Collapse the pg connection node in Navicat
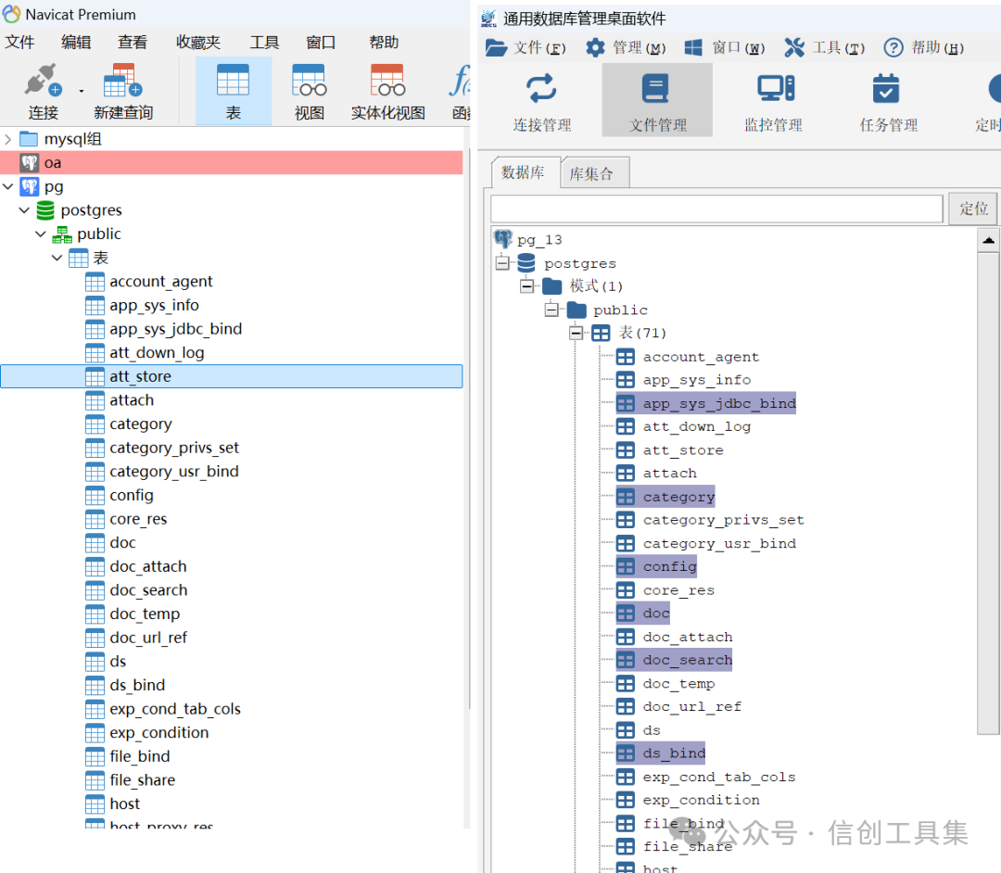 (7, 186)
